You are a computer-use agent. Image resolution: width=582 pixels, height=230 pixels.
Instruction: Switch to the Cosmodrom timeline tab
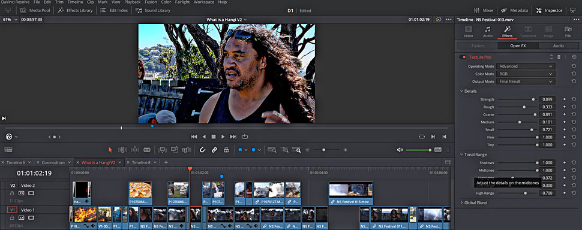tap(53, 162)
